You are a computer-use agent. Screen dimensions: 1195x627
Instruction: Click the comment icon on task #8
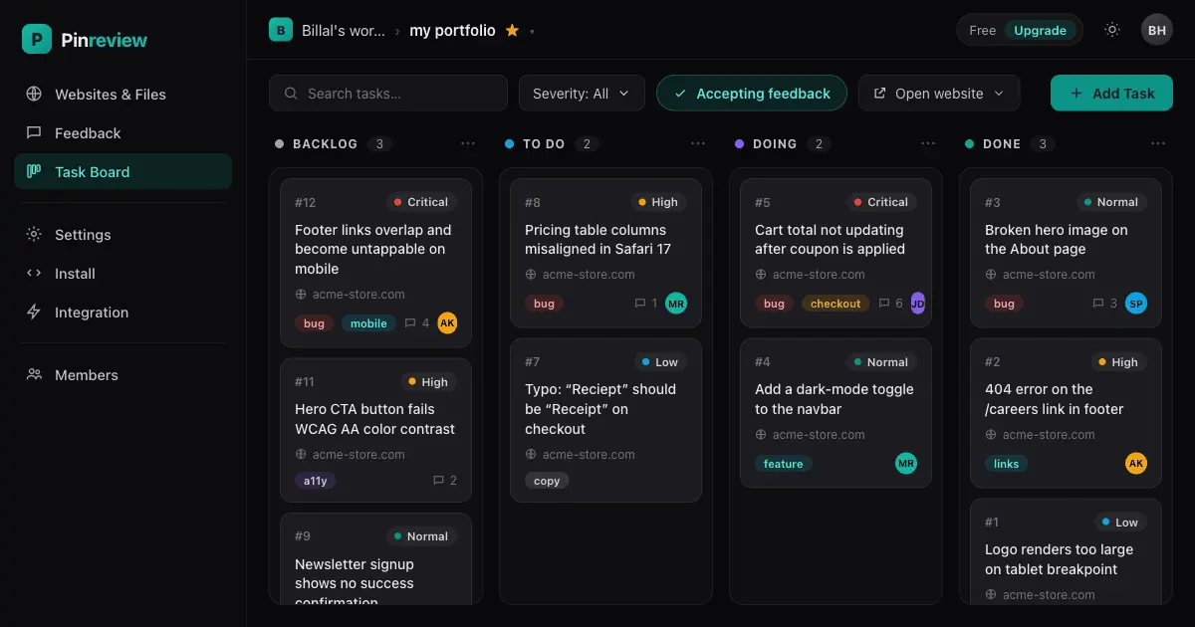point(640,304)
